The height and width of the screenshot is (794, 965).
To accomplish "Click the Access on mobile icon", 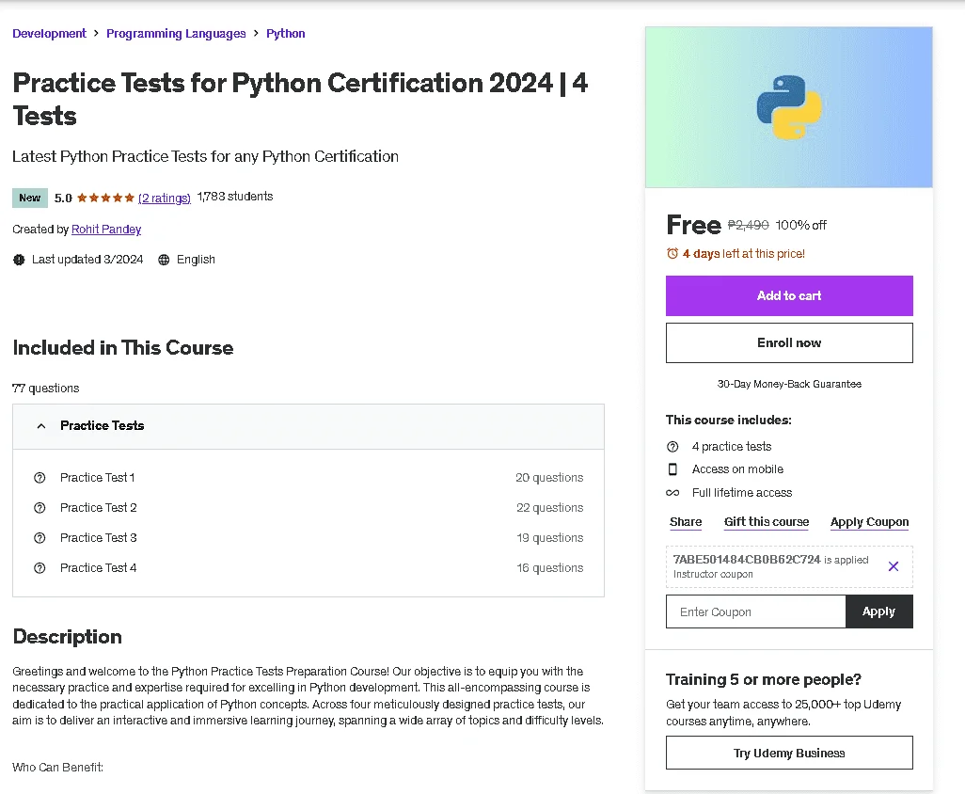I will 672,469.
